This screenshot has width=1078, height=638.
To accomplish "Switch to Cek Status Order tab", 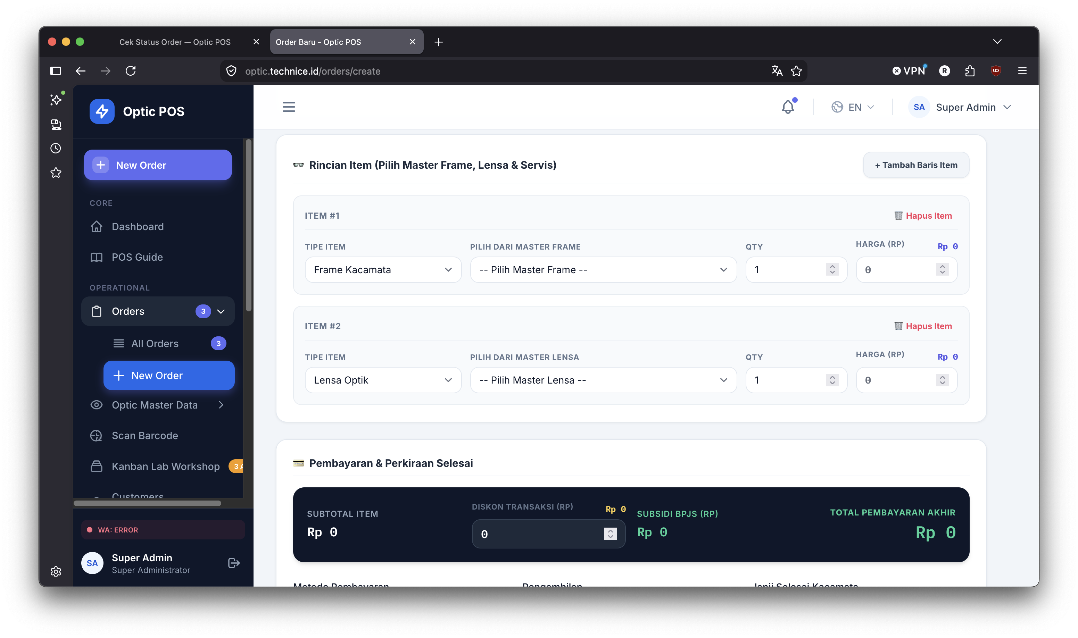I will point(175,42).
